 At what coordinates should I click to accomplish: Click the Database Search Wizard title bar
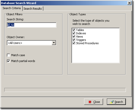pyautogui.click(x=64, y=3)
